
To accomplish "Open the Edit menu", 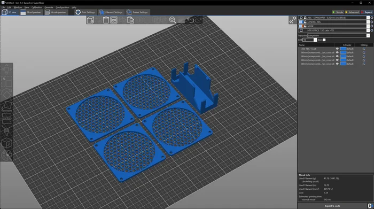I will (x=9, y=7).
